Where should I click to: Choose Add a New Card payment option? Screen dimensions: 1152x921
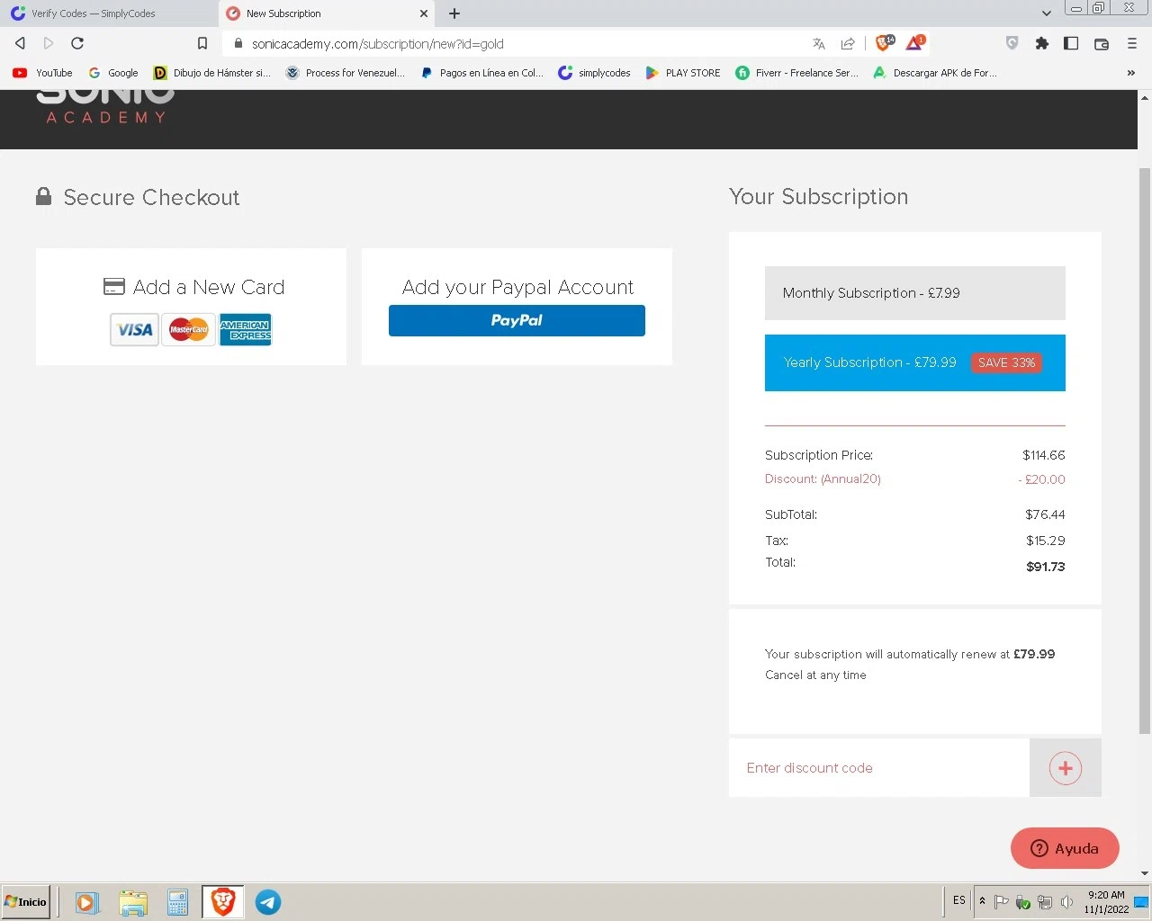(191, 307)
